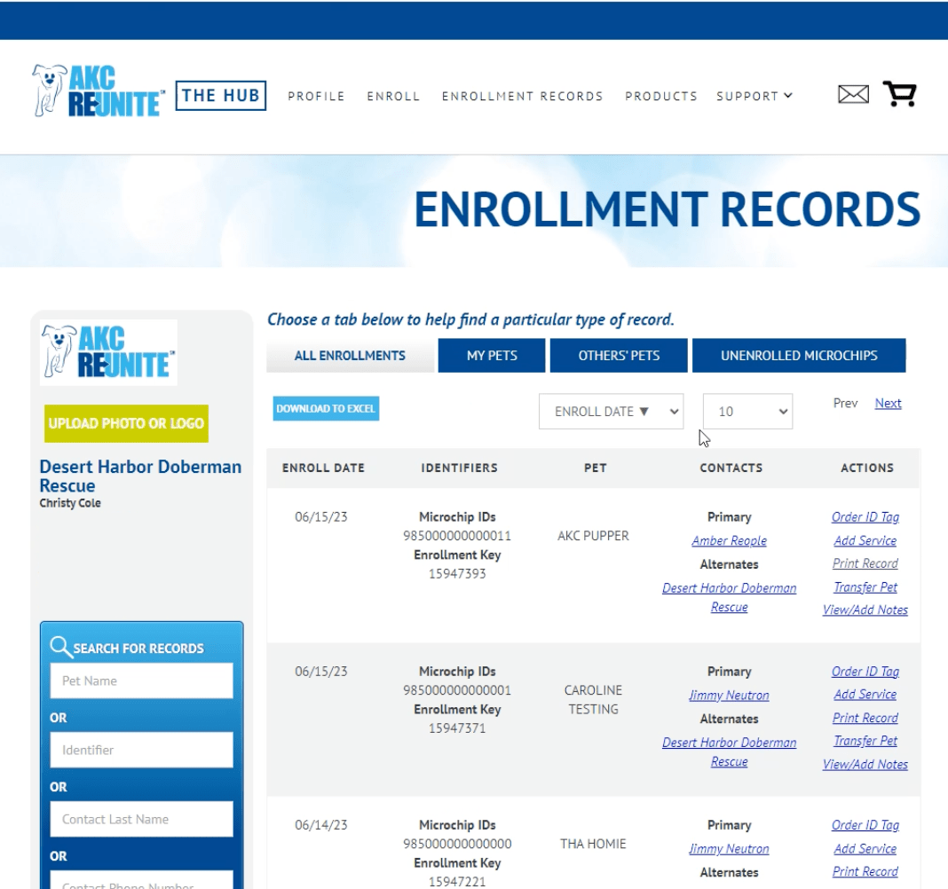Order ID Tag for AKC PUPPER
The height and width of the screenshot is (889, 948).
[865, 516]
